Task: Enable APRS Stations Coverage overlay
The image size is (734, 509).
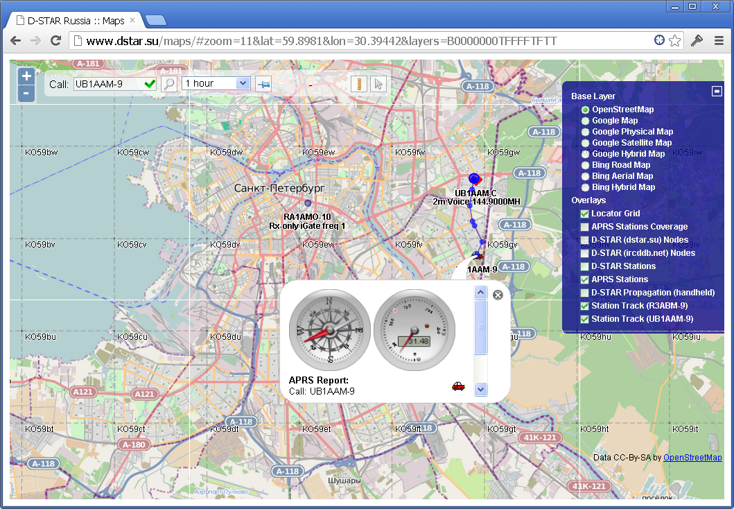Action: (585, 227)
